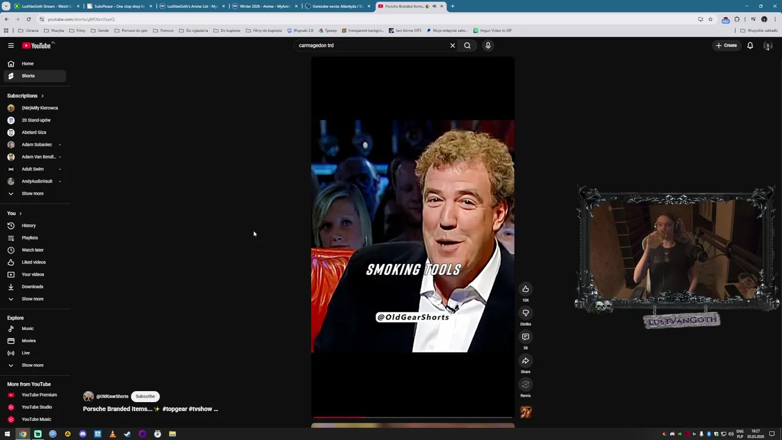The height and width of the screenshot is (440, 782).
Task: Open Adult Swim subscription channel
Action: point(34,169)
